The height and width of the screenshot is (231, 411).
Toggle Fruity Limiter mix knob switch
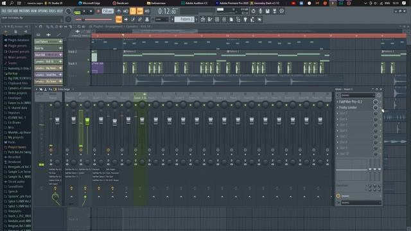(375, 108)
